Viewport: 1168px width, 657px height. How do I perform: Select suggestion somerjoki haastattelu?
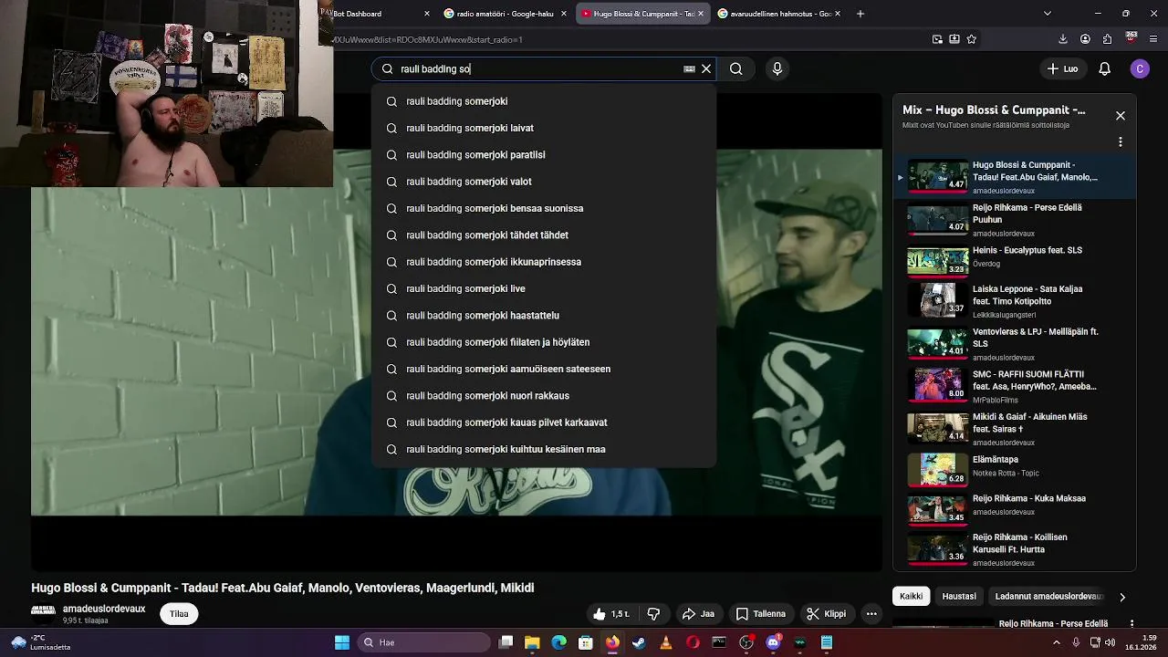544,316
